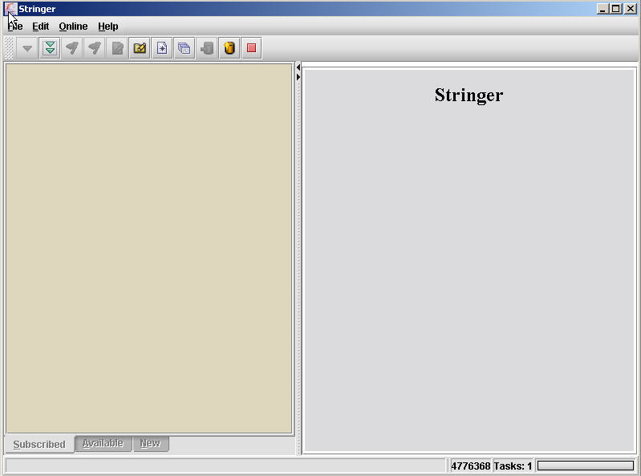
Task: Click the gray single down-arrow toolbar button
Action: tap(27, 48)
